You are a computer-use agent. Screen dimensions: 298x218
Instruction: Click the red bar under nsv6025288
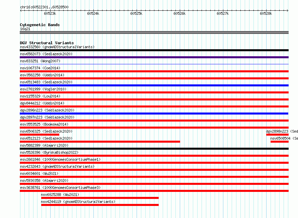coord(100,198)
